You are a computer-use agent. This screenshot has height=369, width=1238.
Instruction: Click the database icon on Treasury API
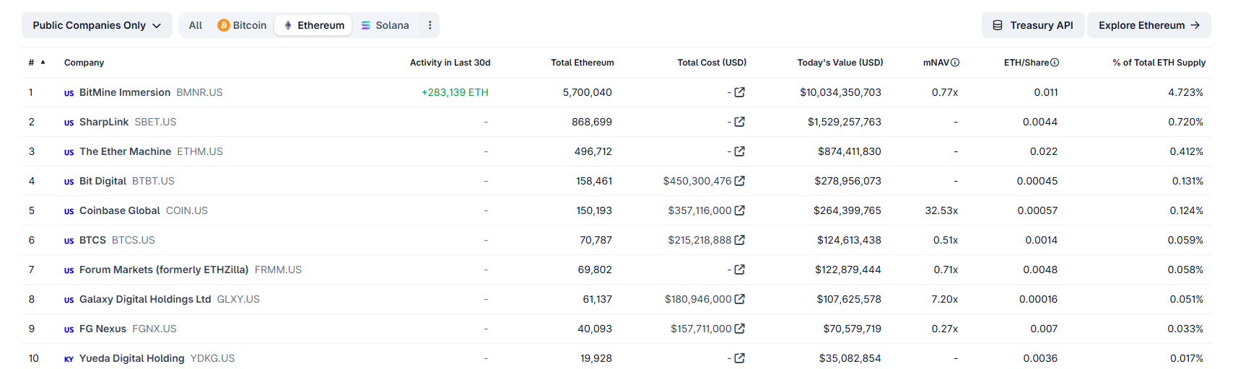[998, 25]
